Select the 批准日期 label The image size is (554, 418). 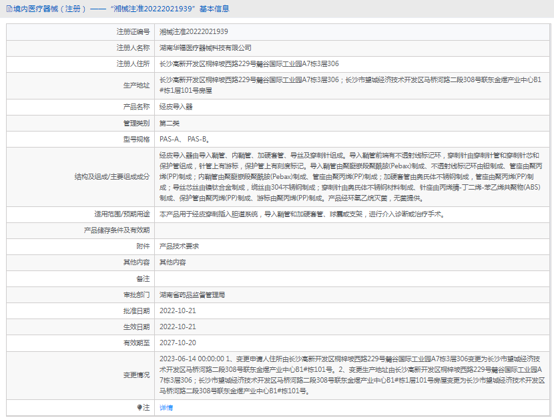tap(136, 311)
